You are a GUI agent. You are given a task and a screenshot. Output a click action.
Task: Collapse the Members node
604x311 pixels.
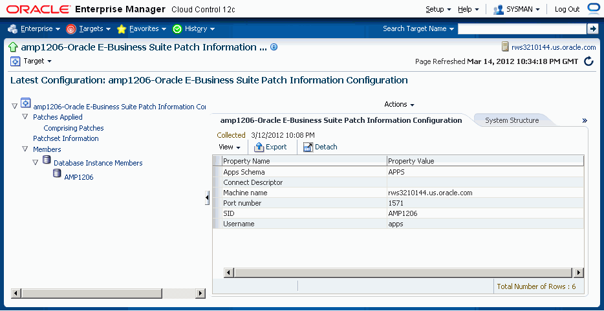25,149
